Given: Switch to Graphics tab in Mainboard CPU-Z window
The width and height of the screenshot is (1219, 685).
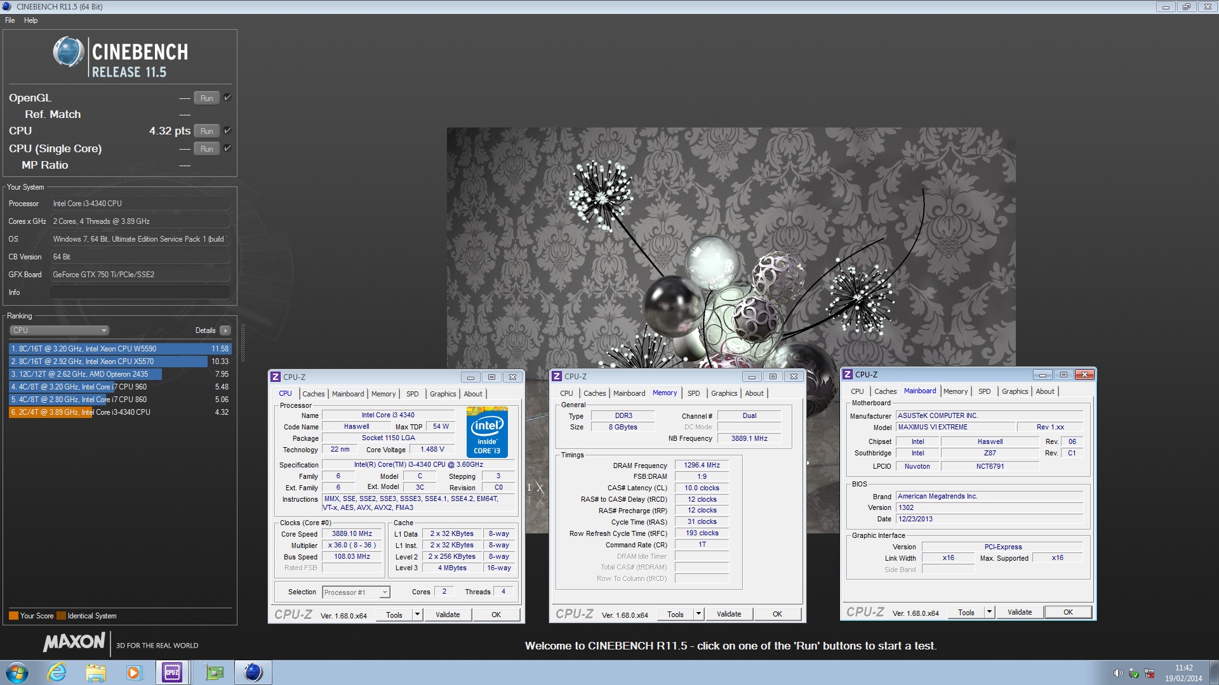Looking at the screenshot, I should point(1015,391).
